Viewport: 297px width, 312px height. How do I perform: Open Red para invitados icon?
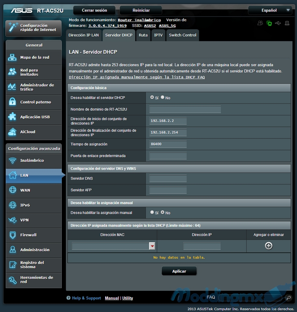(x=12, y=72)
